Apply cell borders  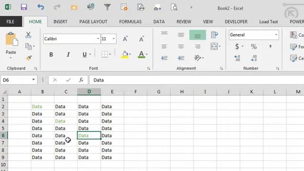pyautogui.click(x=104, y=54)
